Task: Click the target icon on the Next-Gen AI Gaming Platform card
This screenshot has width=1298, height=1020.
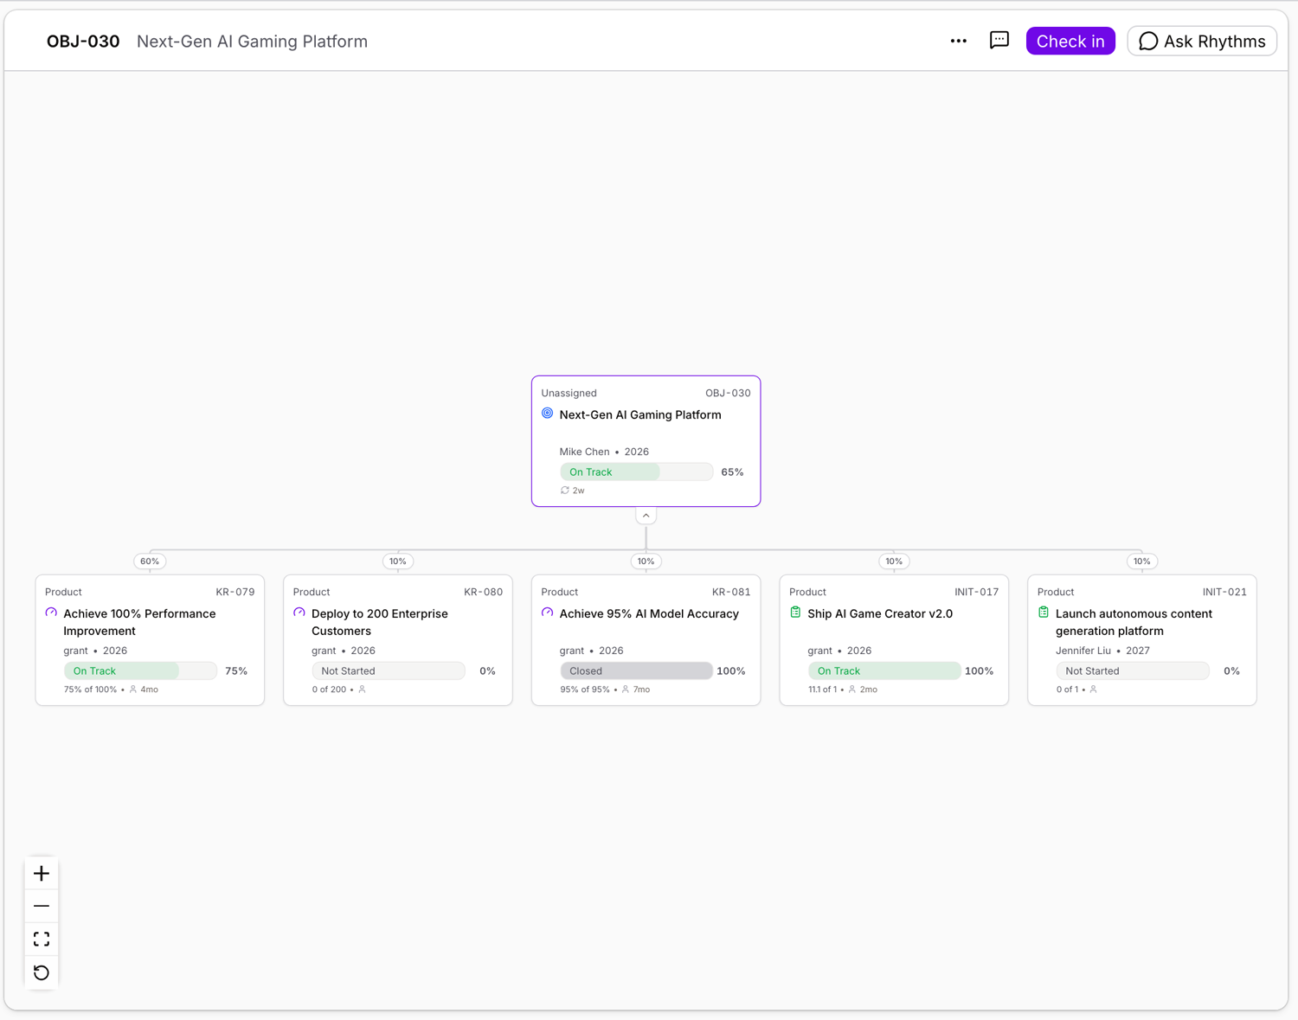Action: click(x=547, y=414)
